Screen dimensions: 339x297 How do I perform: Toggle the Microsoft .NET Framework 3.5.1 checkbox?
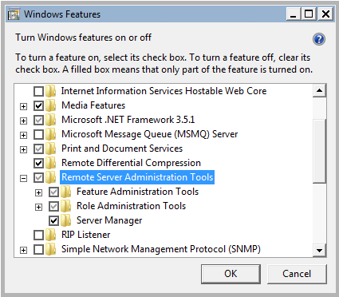point(38,121)
